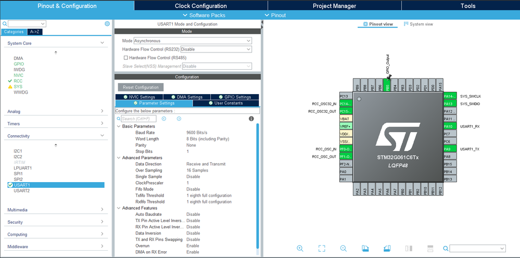Select VBAT pin on the chip

coord(346,119)
